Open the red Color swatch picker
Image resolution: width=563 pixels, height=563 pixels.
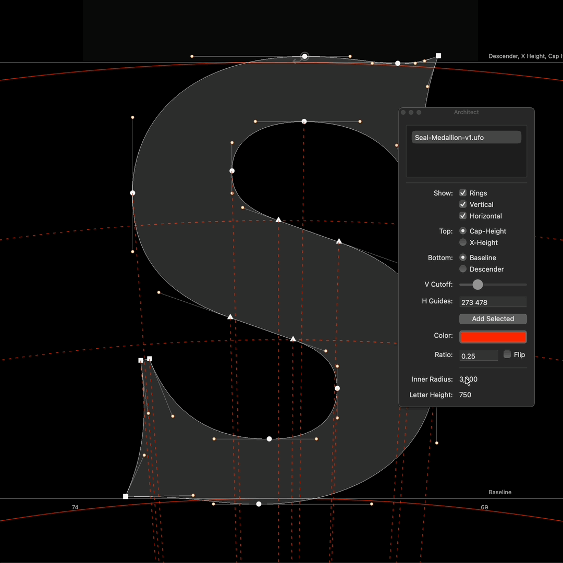pos(493,337)
